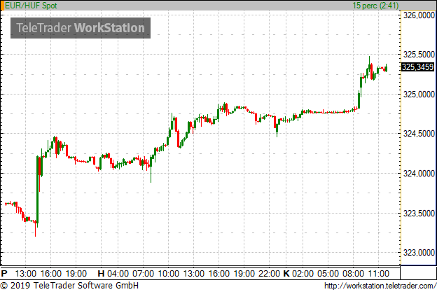
Task: Click the 325,0000 price axis label
Action: (x=419, y=94)
